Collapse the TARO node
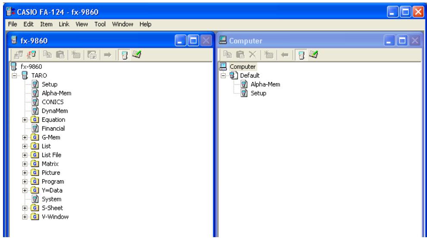Image resolution: width=427 pixels, height=238 pixels. pyautogui.click(x=14, y=75)
